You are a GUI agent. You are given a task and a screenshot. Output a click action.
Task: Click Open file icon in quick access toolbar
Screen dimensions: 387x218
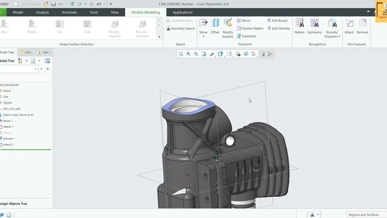(46, 4)
